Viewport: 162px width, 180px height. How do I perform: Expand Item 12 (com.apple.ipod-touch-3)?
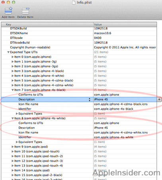pyautogui.click(x=13, y=161)
